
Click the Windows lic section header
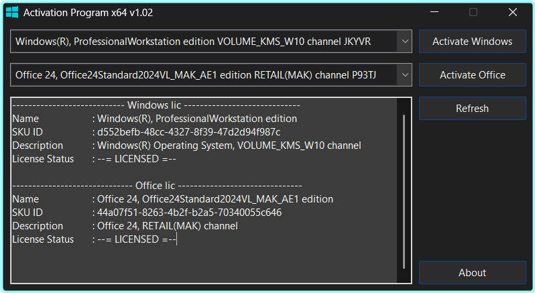tap(156, 105)
